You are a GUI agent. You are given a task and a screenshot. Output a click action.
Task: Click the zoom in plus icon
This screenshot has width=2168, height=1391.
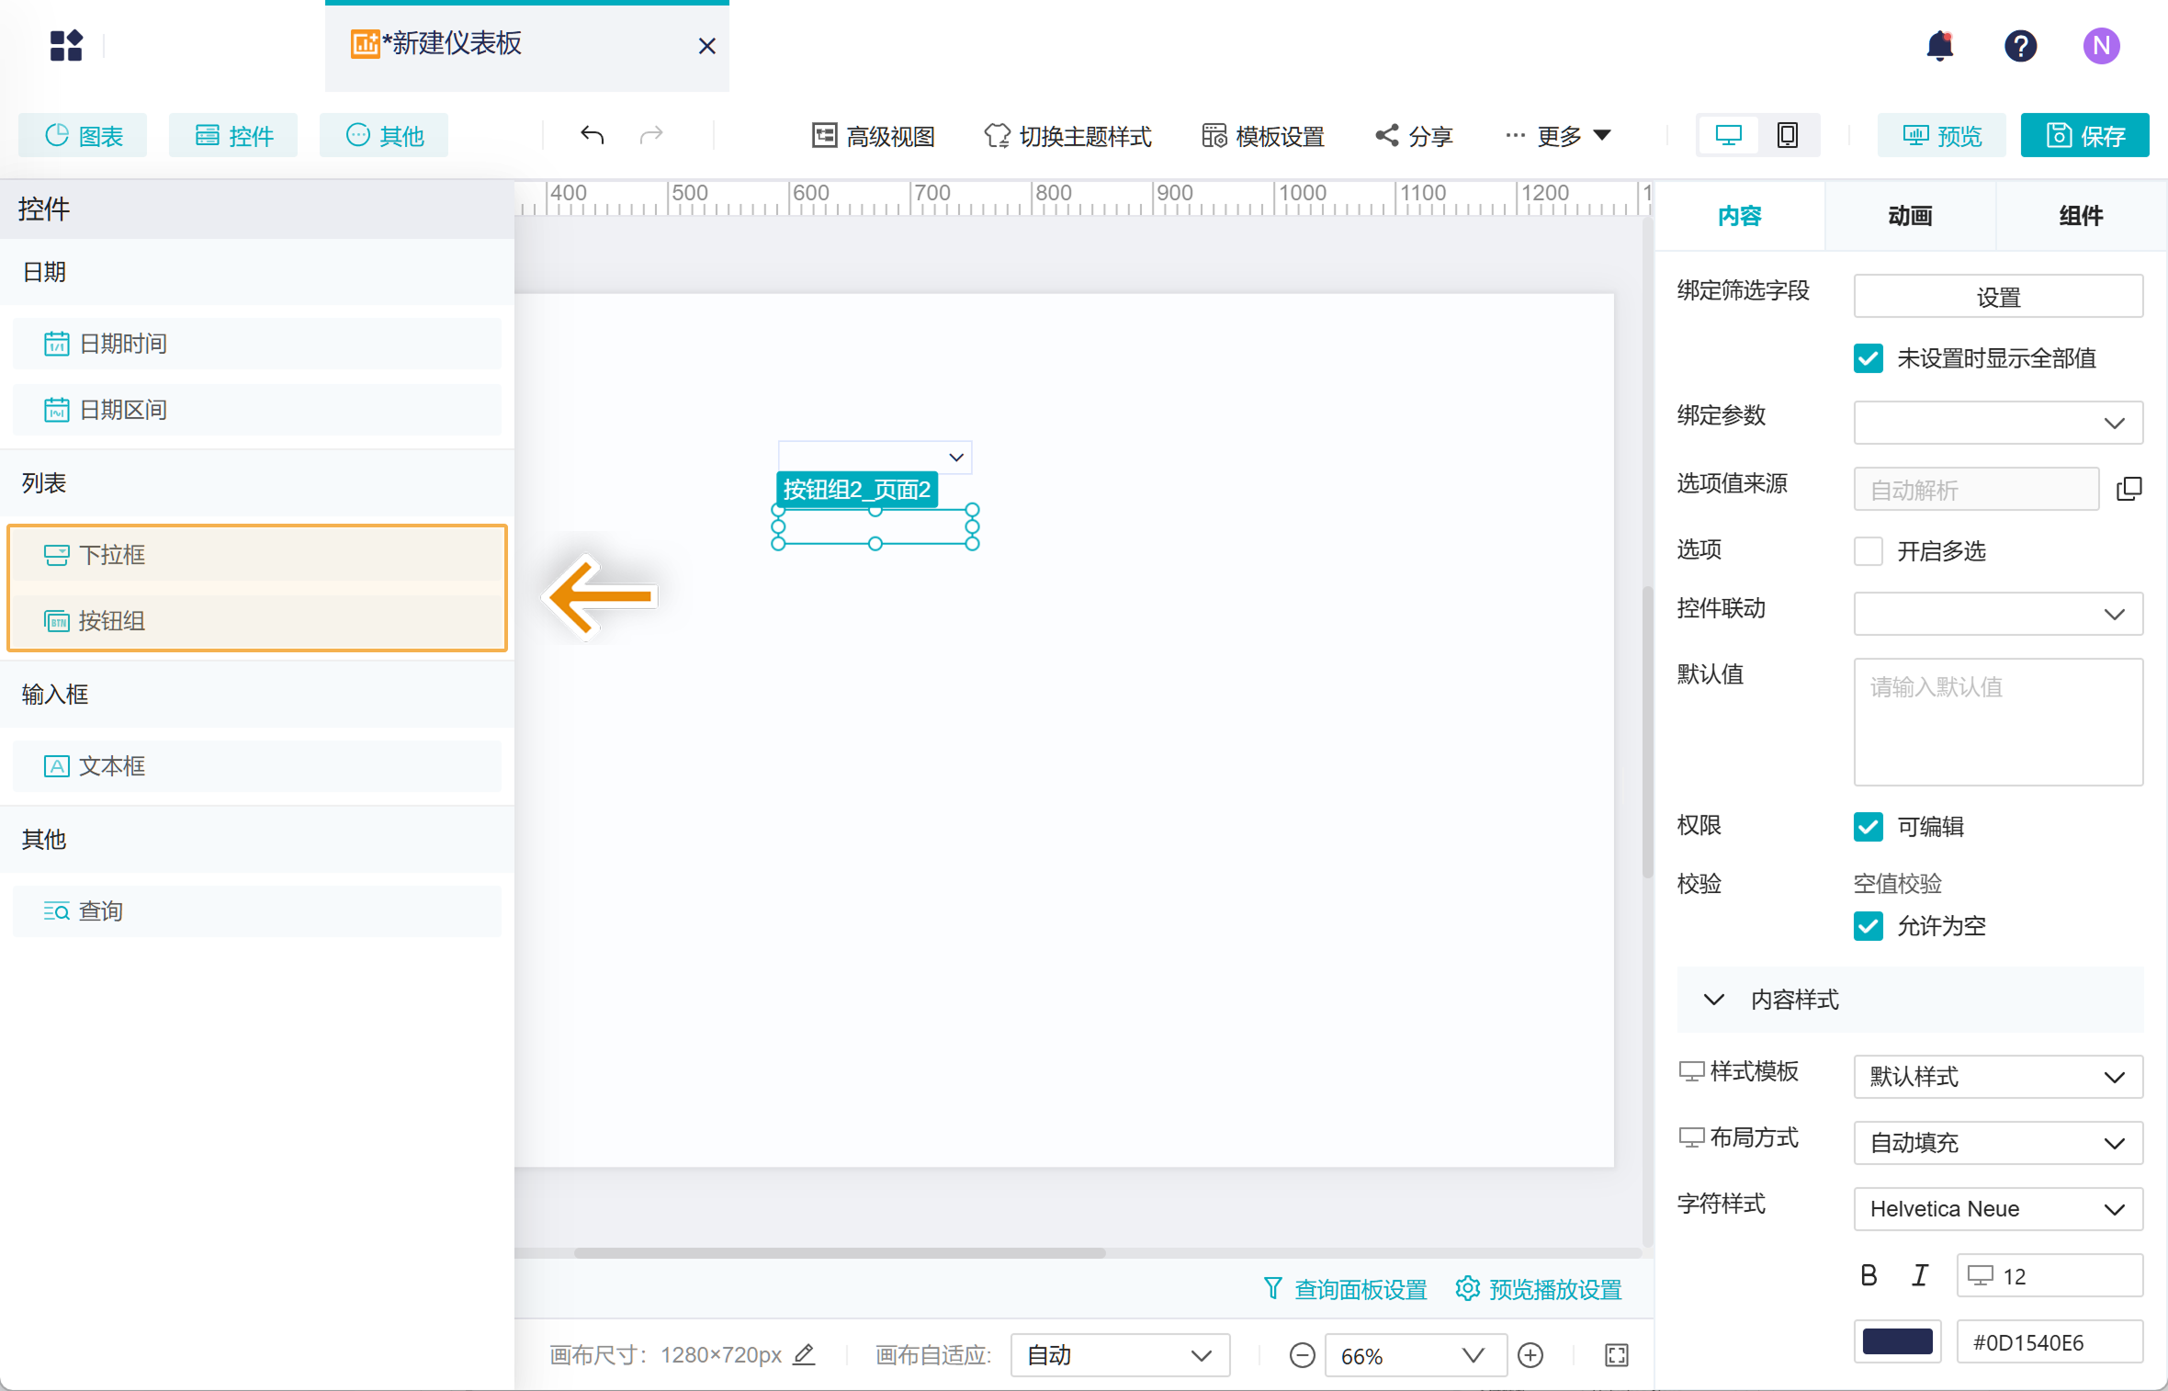(x=1530, y=1355)
